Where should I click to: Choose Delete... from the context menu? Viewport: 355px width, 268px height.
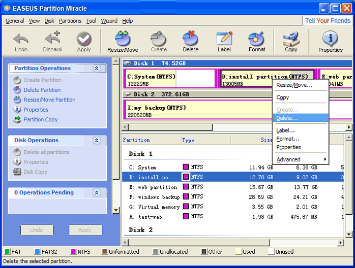click(287, 118)
